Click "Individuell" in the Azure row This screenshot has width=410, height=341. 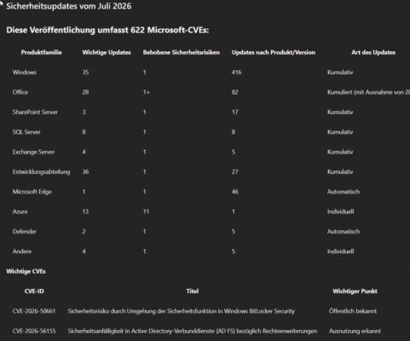point(341,211)
